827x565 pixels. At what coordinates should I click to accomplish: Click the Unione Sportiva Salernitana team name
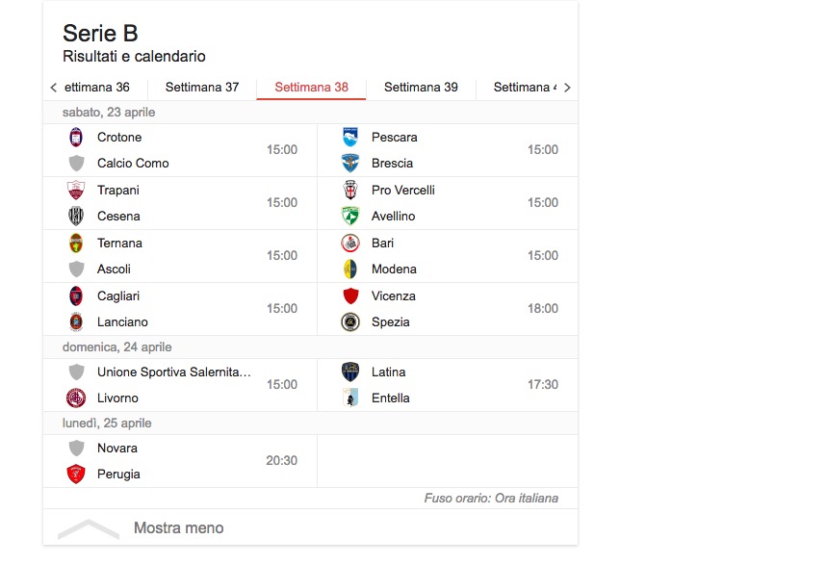(x=173, y=372)
